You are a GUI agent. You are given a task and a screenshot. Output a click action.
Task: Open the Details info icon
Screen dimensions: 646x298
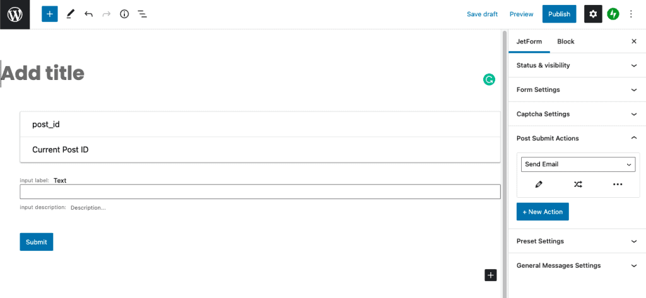point(124,14)
